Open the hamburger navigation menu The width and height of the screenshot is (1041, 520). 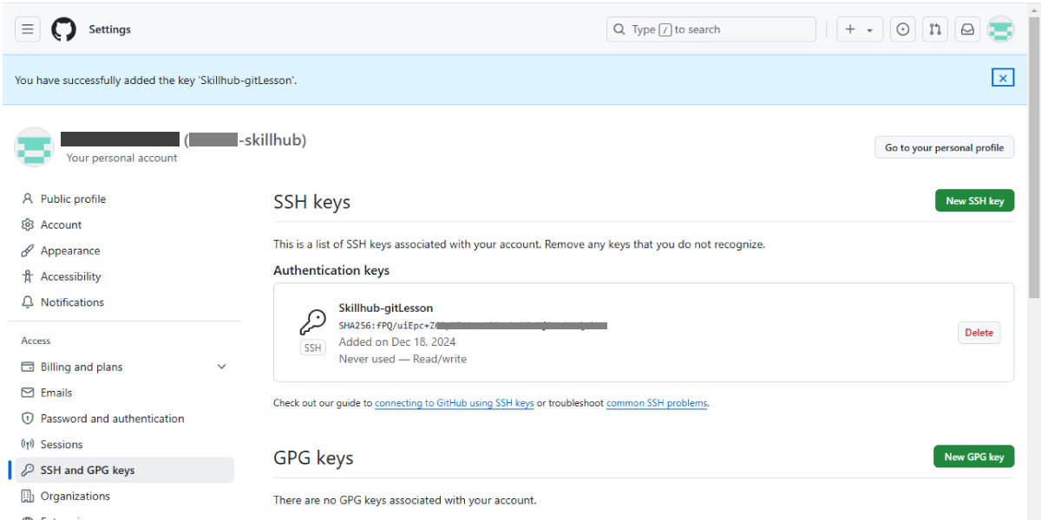tap(28, 29)
